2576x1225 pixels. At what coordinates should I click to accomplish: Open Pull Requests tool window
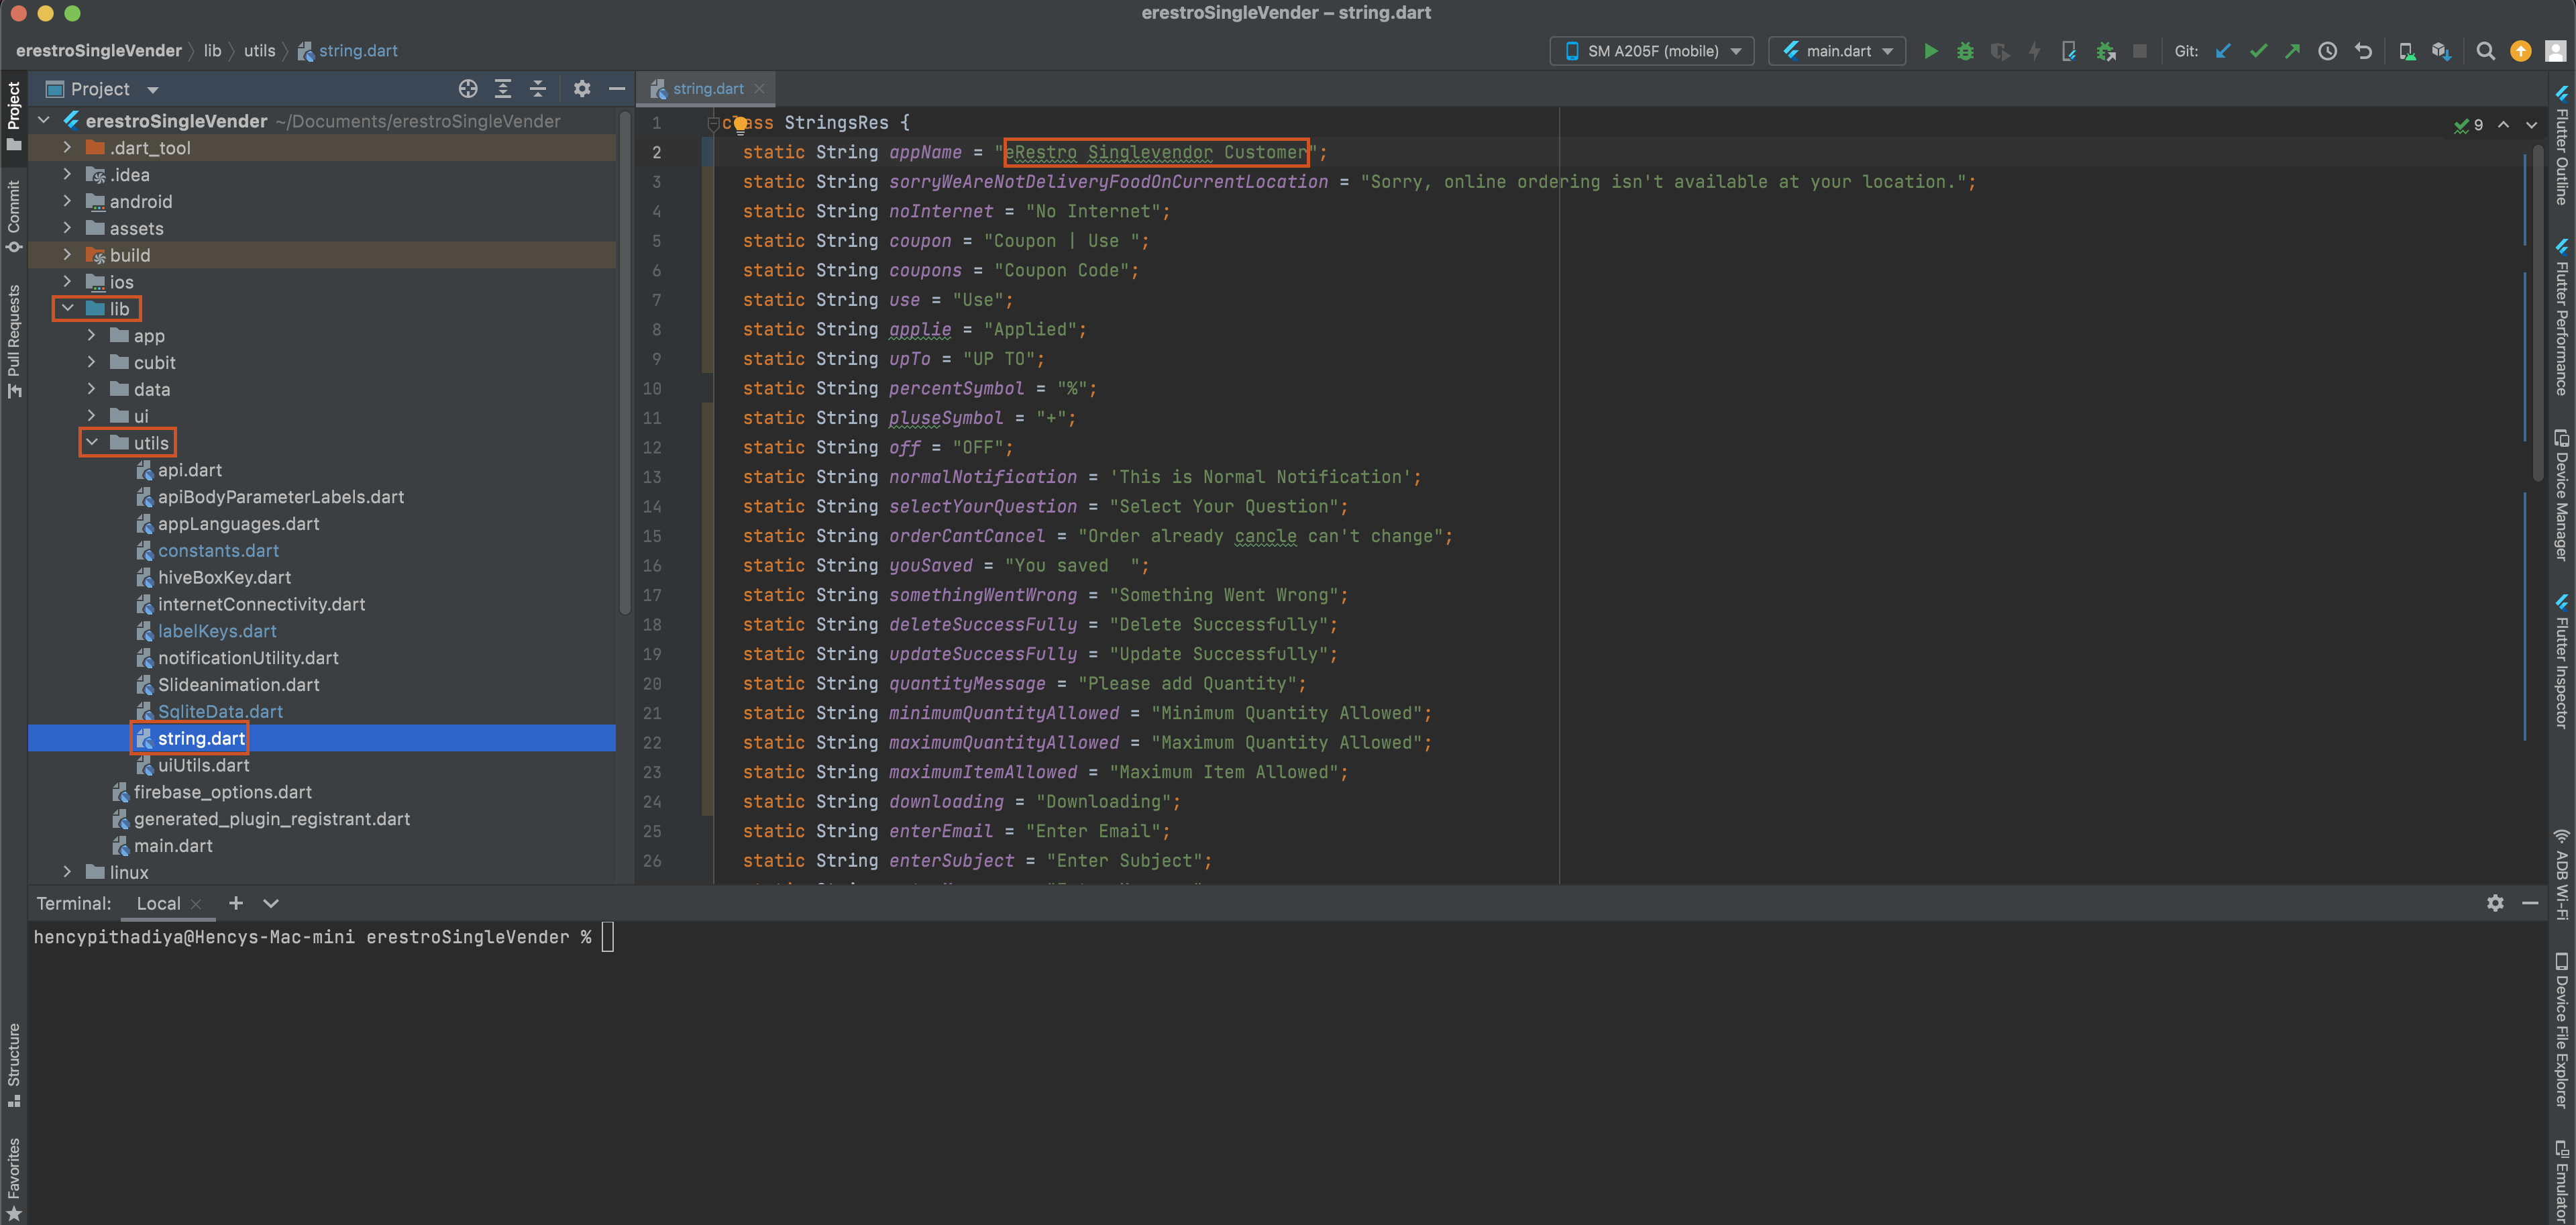click(x=14, y=341)
